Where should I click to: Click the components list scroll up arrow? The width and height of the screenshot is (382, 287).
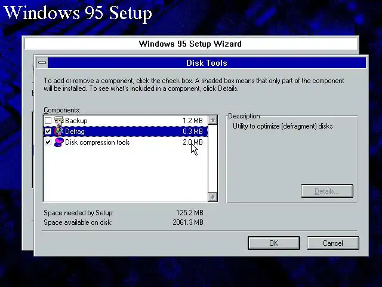pyautogui.click(x=212, y=120)
